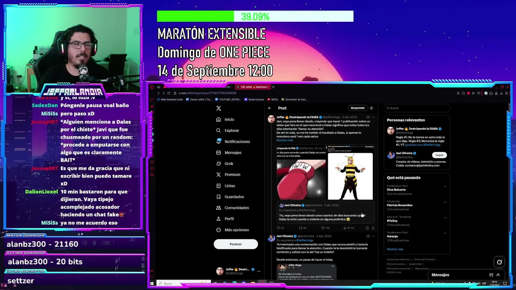Open Jeffar profile under Personas relevantes
516x290 pixels.
tap(417, 136)
